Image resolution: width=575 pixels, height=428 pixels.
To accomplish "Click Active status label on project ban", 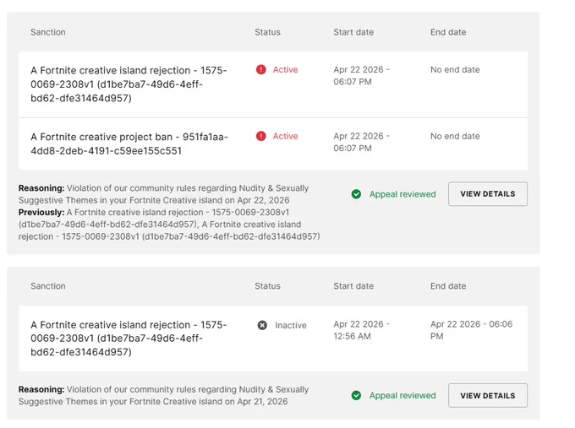I will coord(285,136).
